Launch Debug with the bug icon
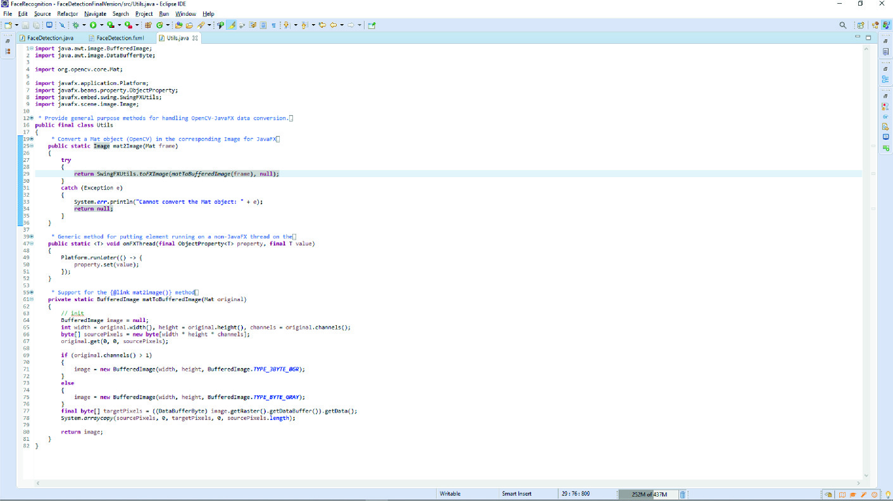The width and height of the screenshot is (893, 501). [75, 25]
